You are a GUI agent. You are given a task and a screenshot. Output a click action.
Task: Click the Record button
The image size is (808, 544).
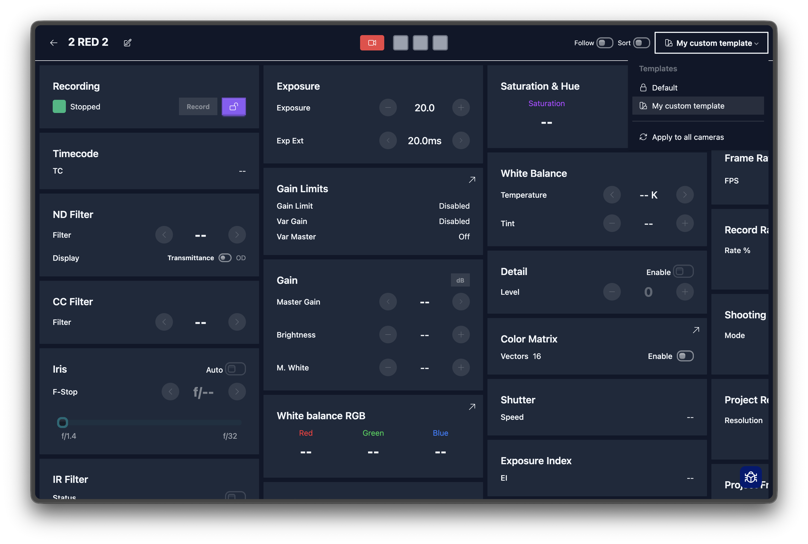coord(198,106)
